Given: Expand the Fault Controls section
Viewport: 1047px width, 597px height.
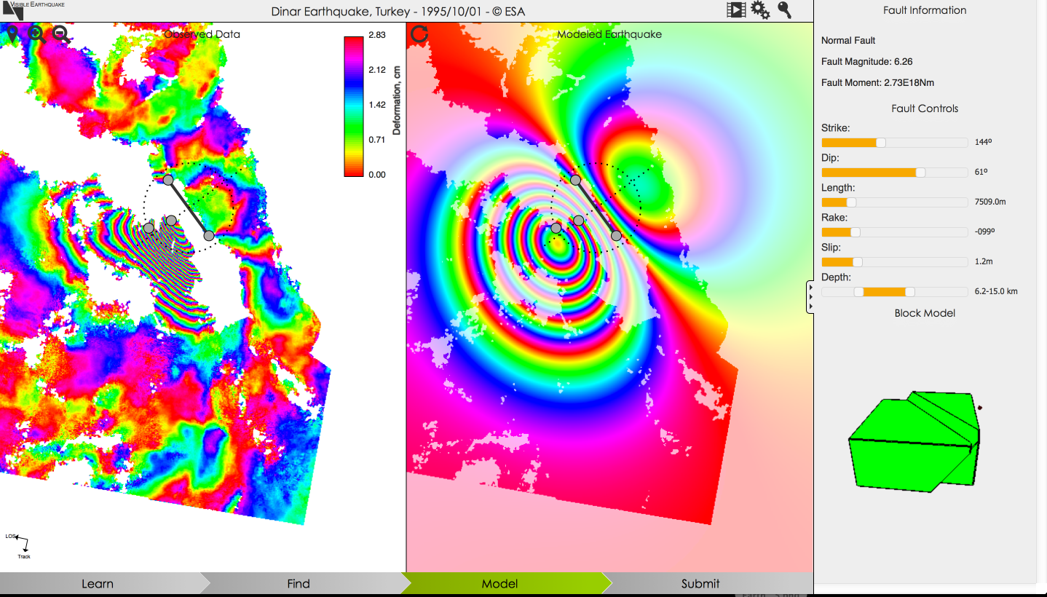Looking at the screenshot, I should point(925,108).
